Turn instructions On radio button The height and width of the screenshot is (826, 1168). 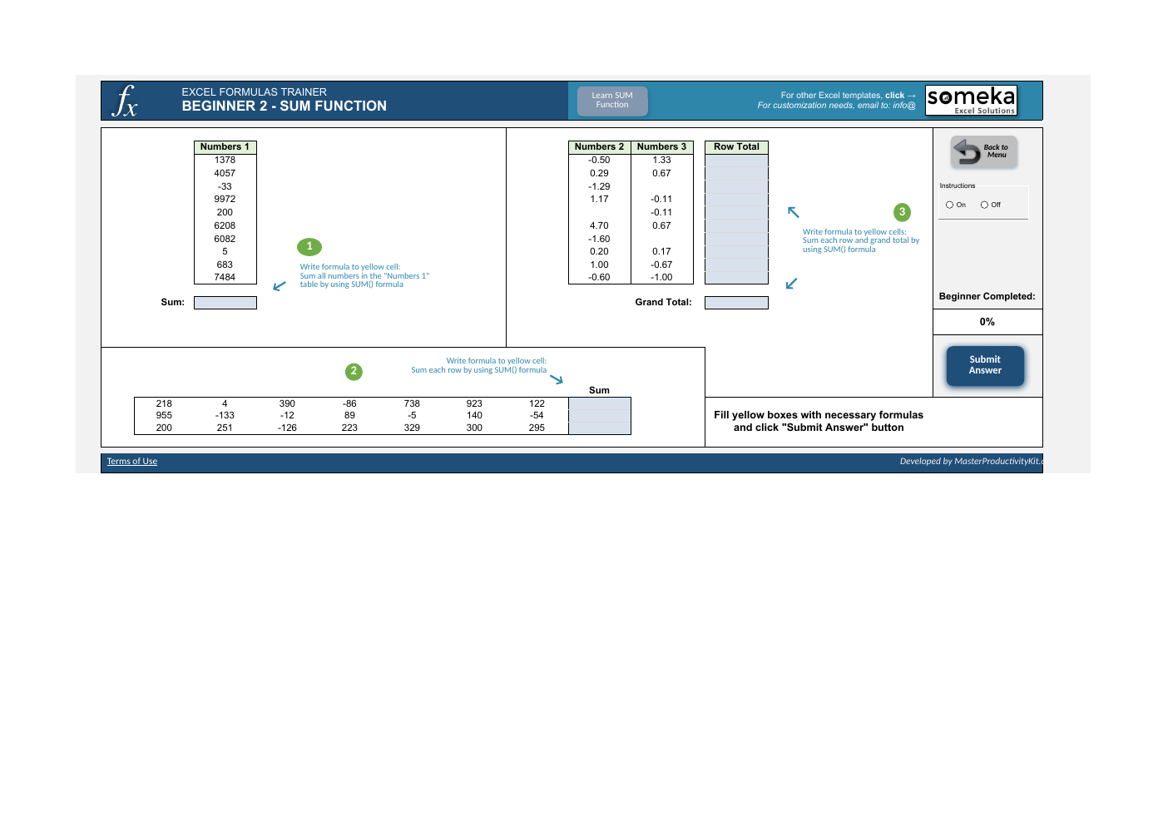point(949,205)
